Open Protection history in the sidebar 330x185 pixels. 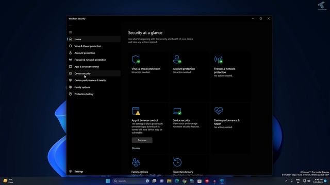(94, 94)
